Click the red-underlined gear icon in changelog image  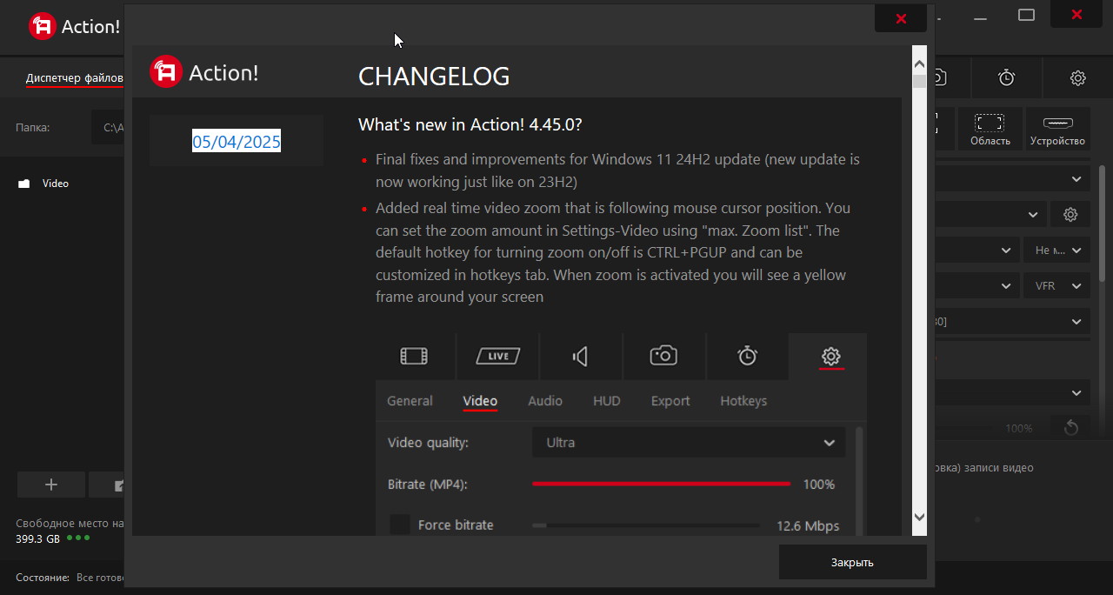pyautogui.click(x=830, y=356)
